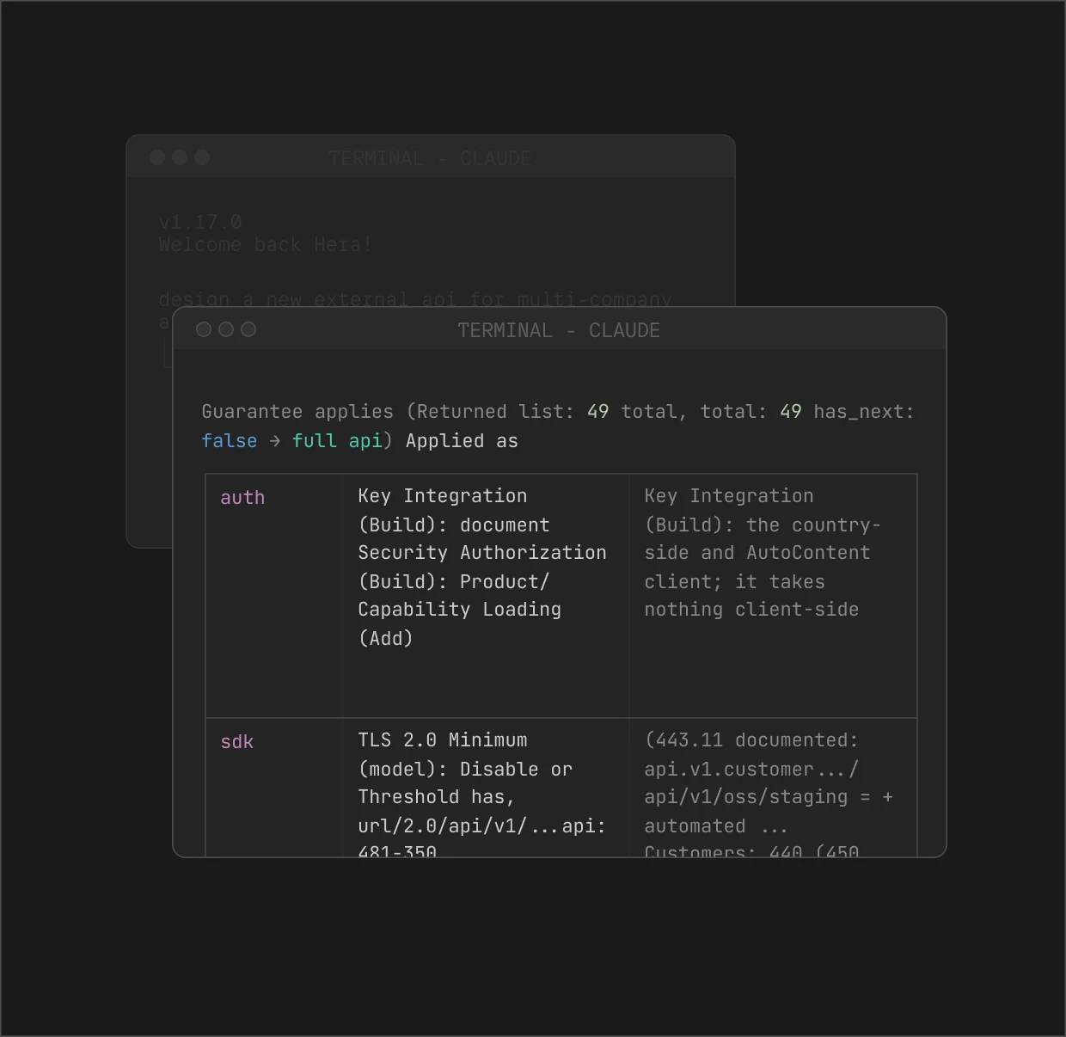1066x1037 pixels.
Task: Select the 'sdk' table row label
Action: point(237,741)
